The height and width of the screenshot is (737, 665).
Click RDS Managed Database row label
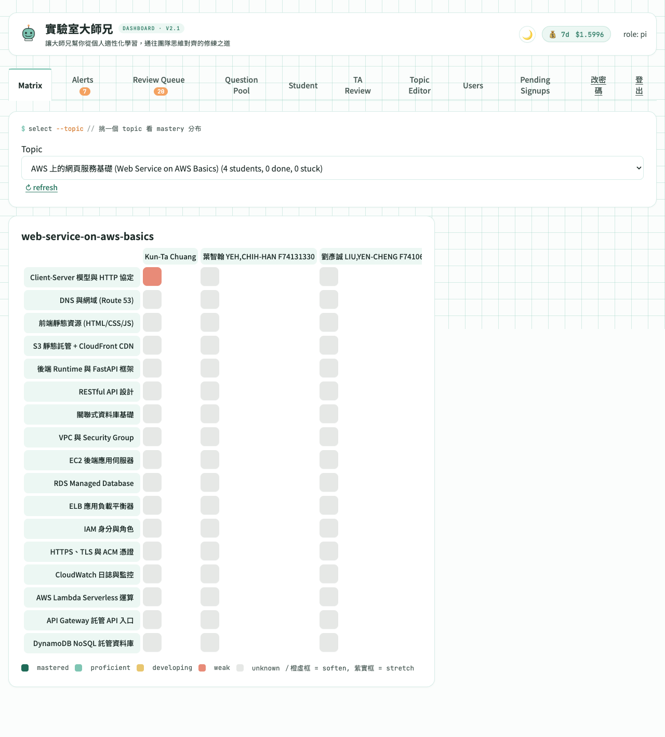click(x=82, y=483)
